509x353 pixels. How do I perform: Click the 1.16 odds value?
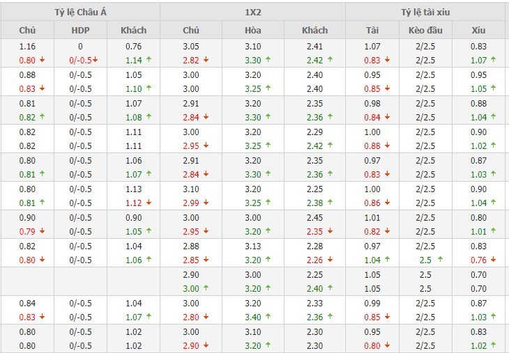pyautogui.click(x=27, y=46)
